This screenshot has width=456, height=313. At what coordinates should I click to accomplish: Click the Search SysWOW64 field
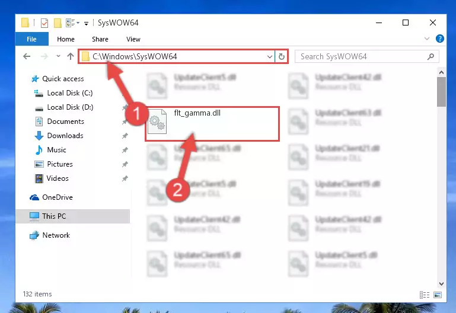click(x=366, y=56)
